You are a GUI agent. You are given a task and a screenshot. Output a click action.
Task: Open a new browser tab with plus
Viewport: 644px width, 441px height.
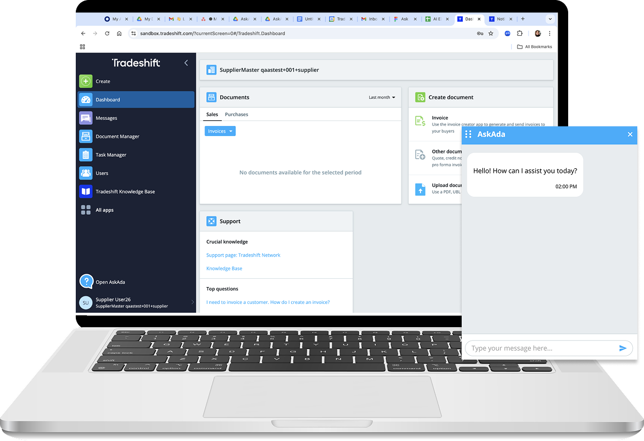pyautogui.click(x=523, y=18)
